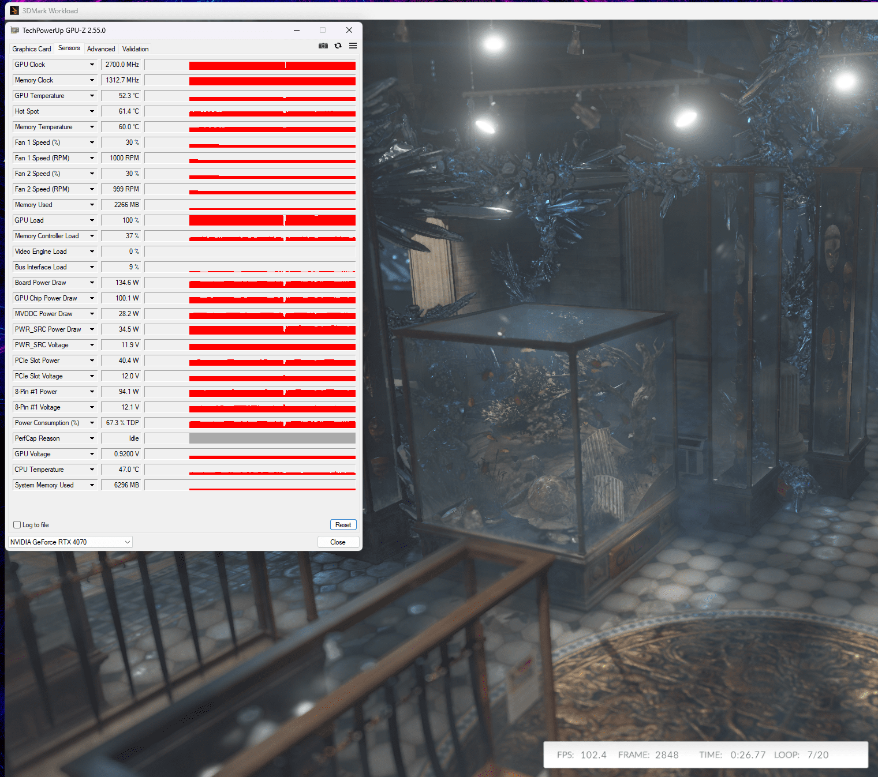Viewport: 878px width, 777px height.
Task: Expand the Memory Temperature dropdown
Action: (x=92, y=127)
